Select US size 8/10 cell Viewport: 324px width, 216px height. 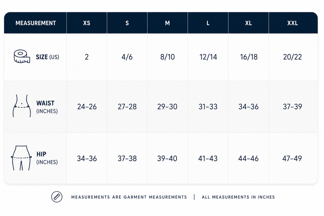[168, 57]
